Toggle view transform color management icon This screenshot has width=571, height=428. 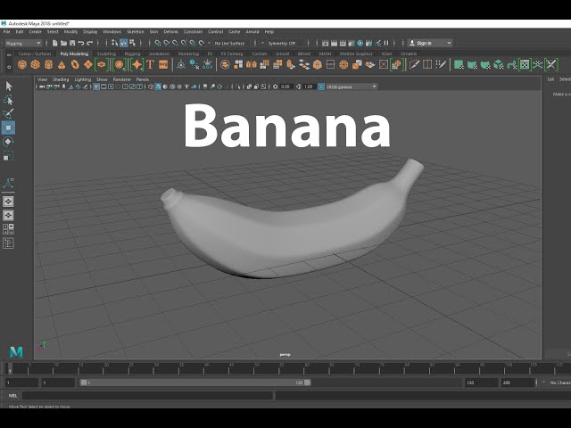(321, 86)
